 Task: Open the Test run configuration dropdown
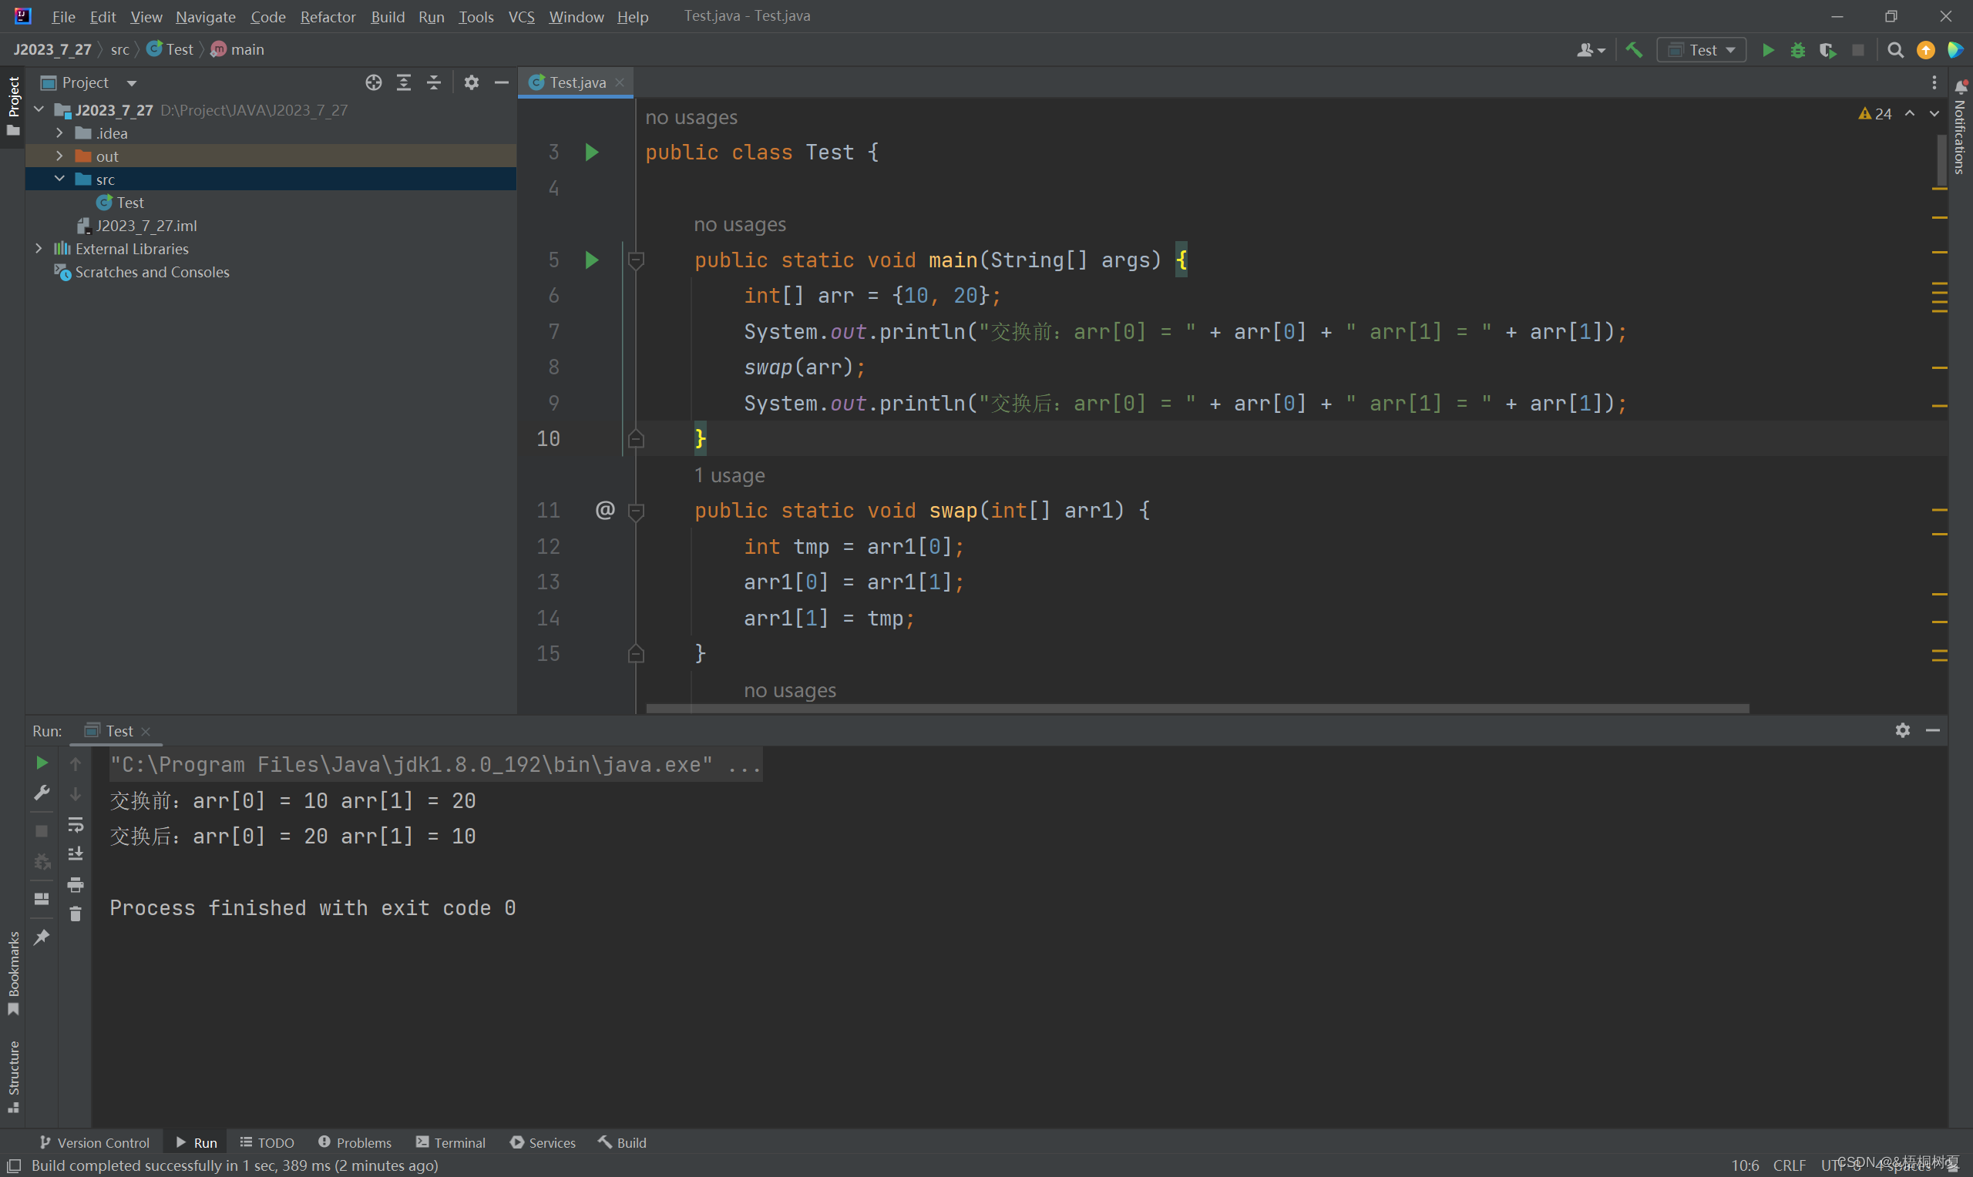(x=1701, y=50)
